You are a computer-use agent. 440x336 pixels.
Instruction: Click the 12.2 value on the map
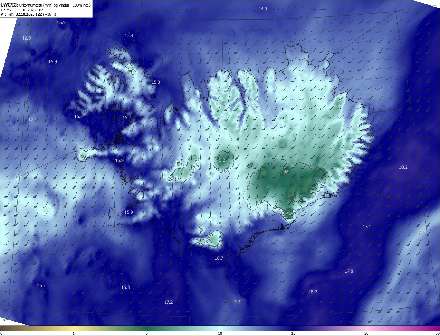coord(32,120)
